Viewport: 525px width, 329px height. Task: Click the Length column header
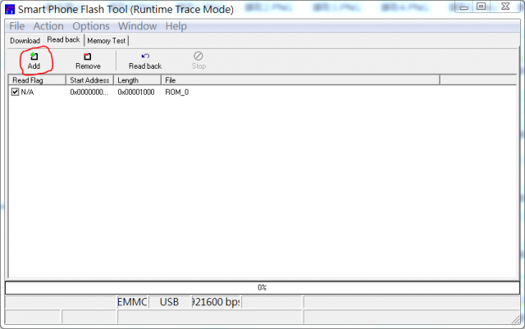pos(138,80)
